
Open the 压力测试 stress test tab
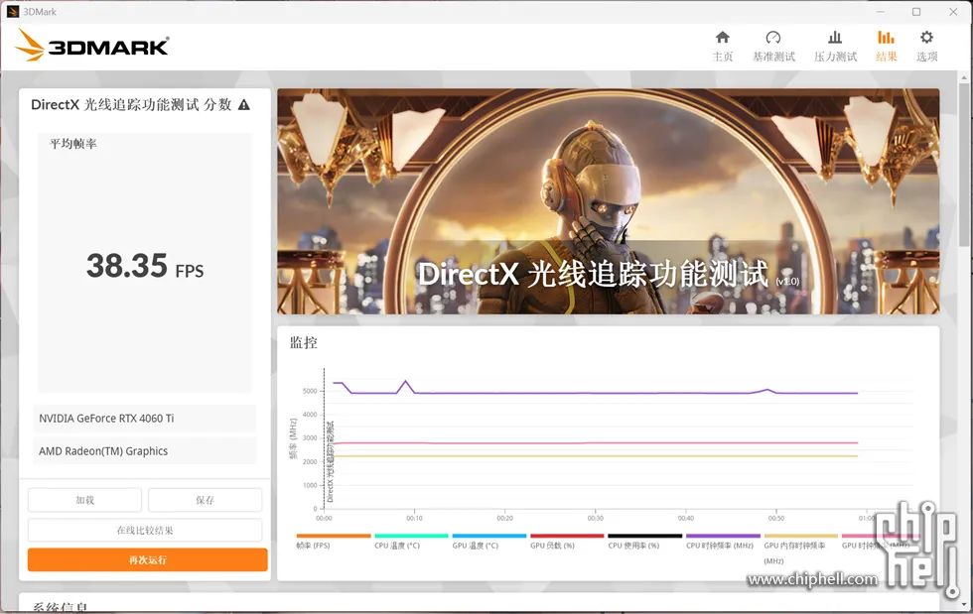pos(835,47)
